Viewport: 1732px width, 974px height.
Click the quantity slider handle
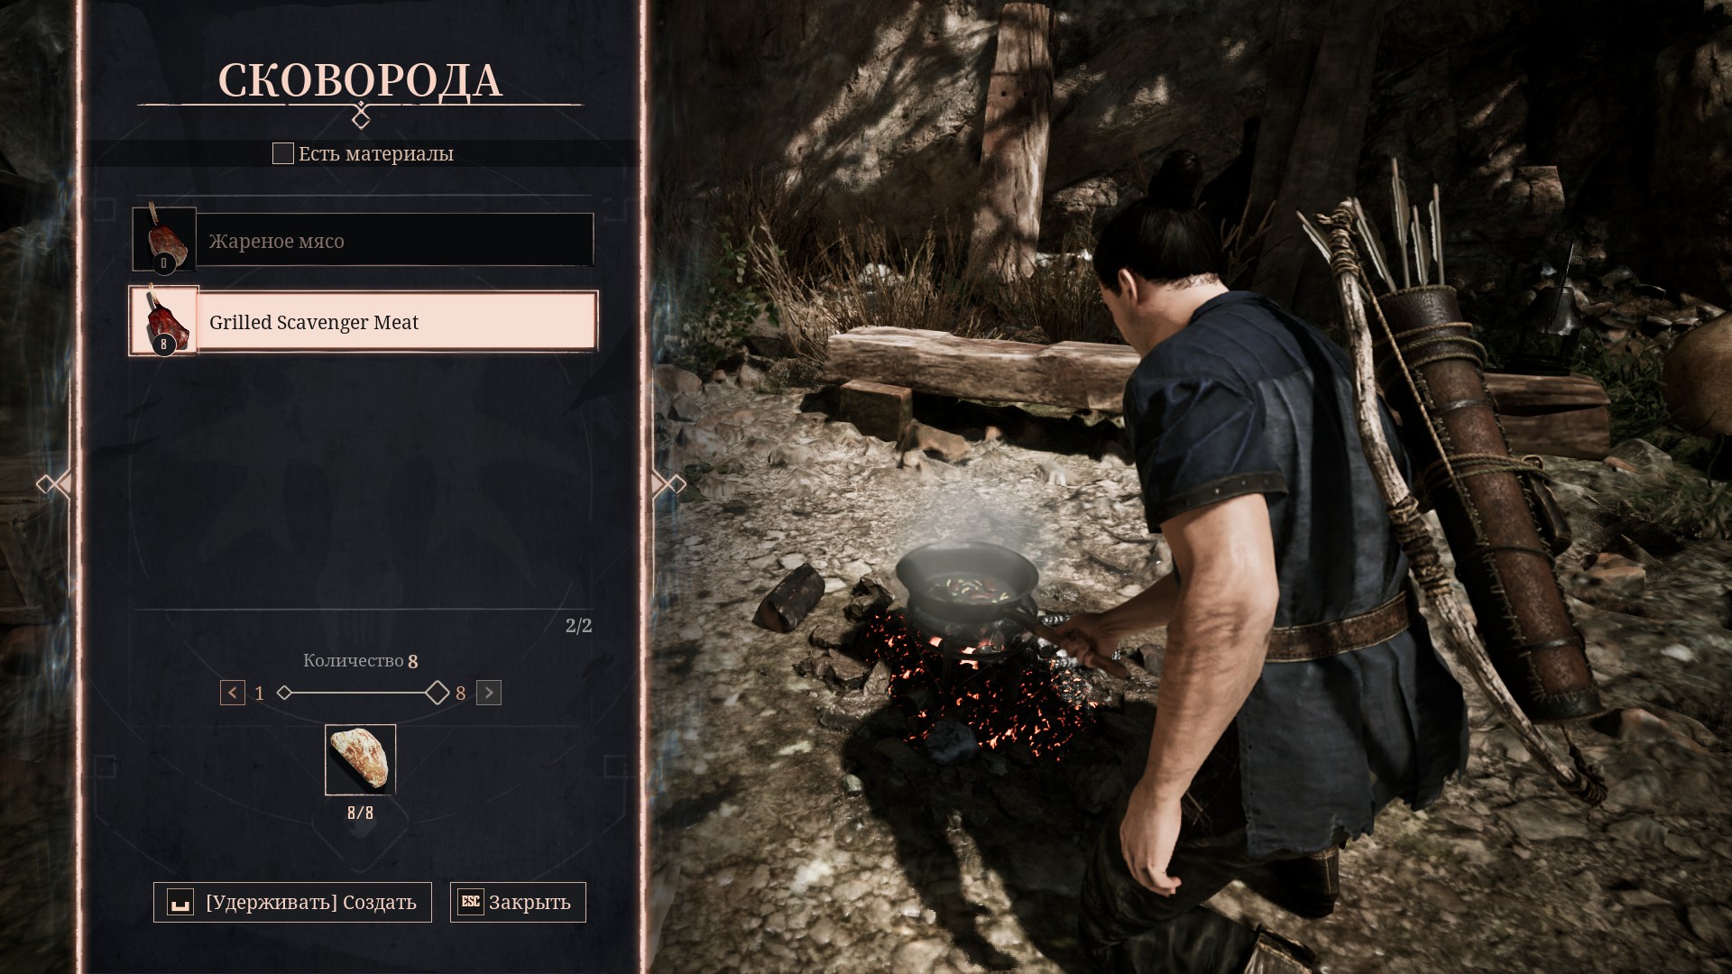pyautogui.click(x=438, y=693)
